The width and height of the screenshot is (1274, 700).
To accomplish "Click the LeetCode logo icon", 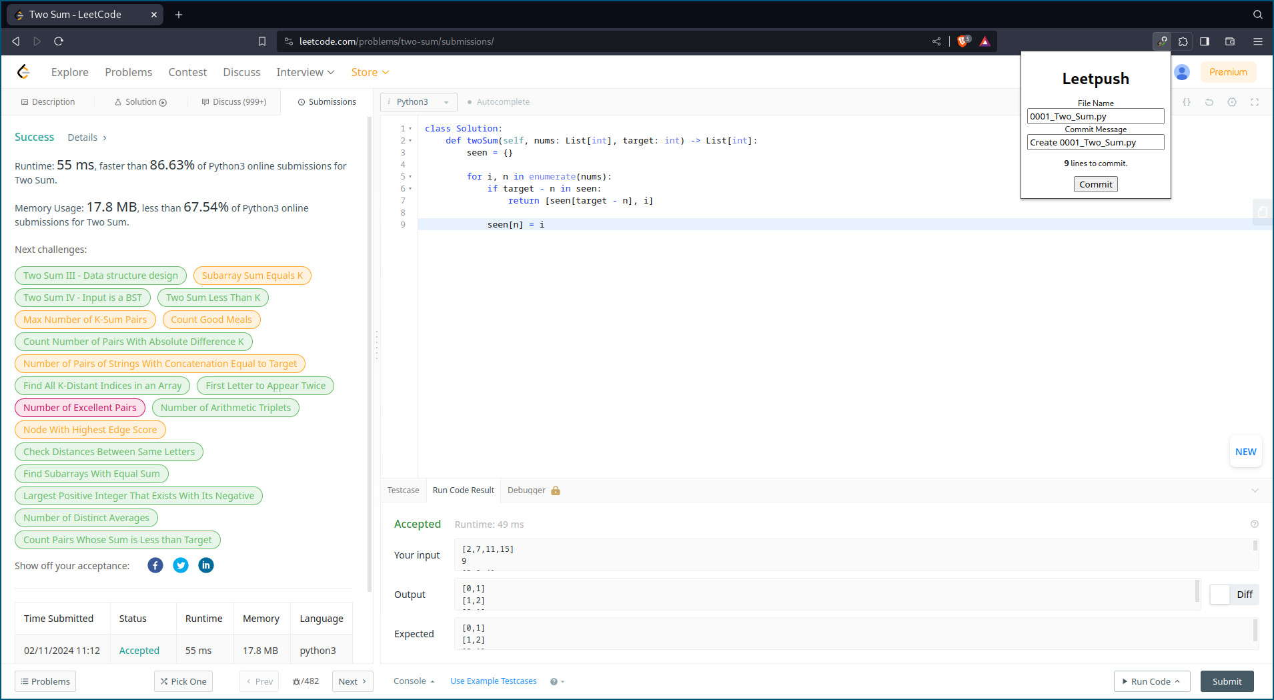I will coord(23,71).
